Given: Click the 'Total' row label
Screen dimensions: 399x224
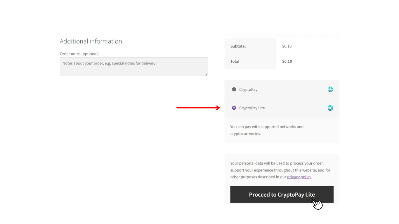Looking at the screenshot, I should pos(235,61).
